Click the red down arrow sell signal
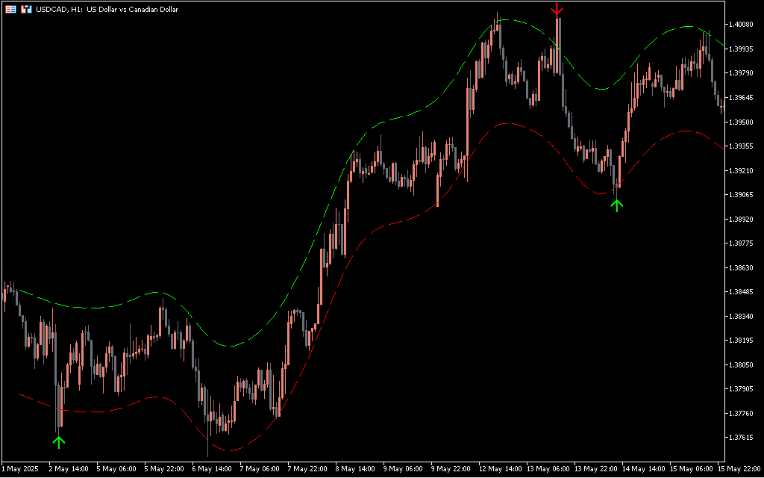 pos(557,10)
